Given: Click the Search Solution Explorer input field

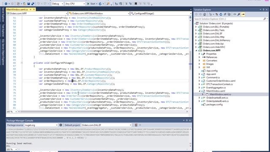Looking at the screenshot, I should click(228, 19).
